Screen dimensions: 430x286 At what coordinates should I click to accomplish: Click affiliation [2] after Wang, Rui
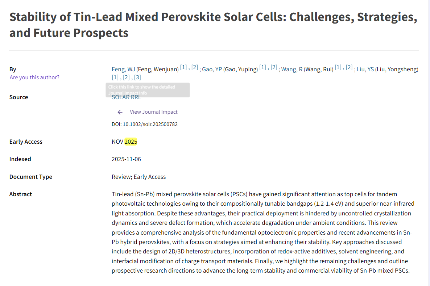(x=349, y=67)
